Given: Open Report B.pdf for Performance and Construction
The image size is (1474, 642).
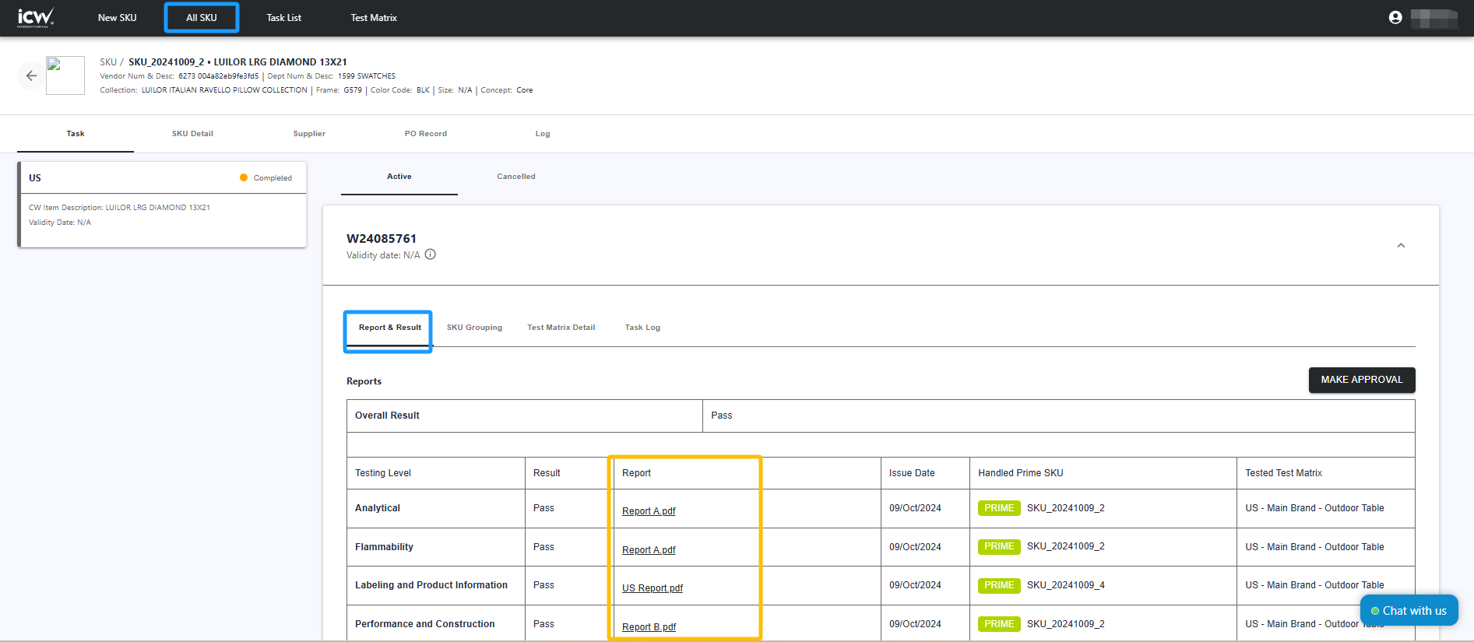Looking at the screenshot, I should (649, 627).
